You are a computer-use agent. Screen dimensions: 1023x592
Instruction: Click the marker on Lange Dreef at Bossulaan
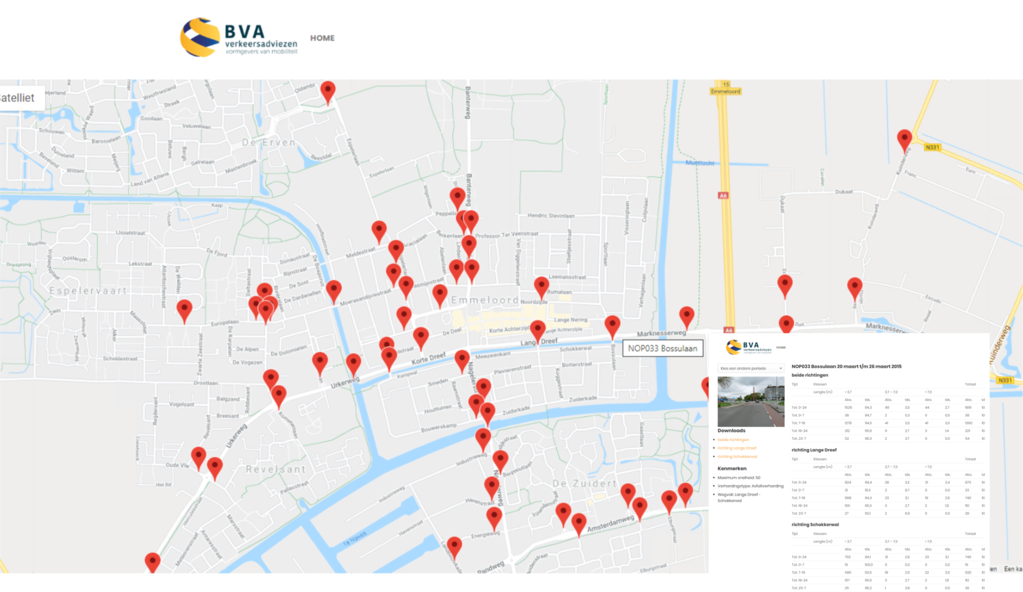612,325
